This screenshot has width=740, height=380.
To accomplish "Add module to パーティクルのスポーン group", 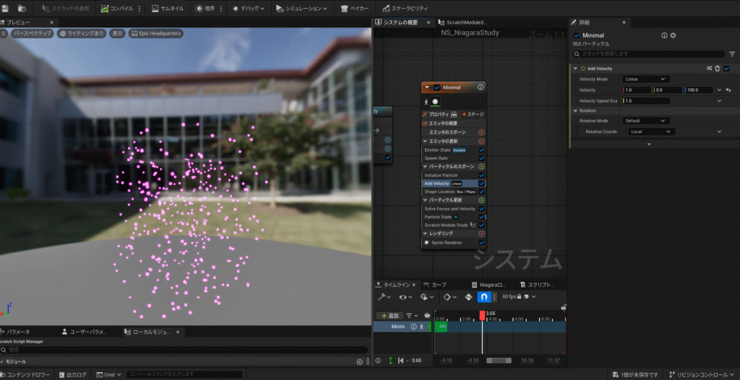I will [x=481, y=167].
